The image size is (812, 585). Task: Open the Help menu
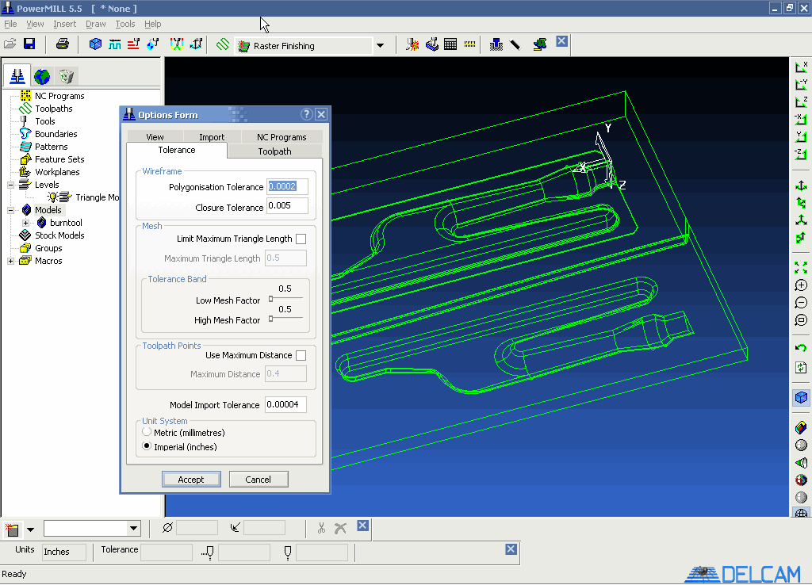pyautogui.click(x=153, y=24)
